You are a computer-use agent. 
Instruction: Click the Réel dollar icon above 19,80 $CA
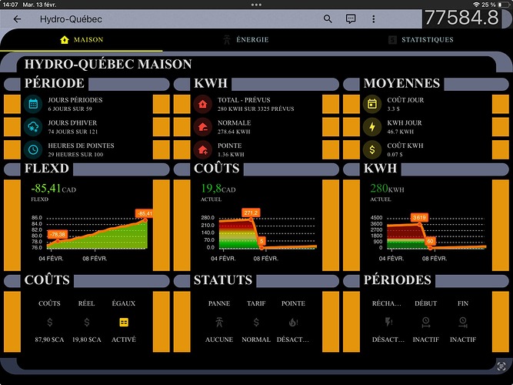tap(87, 323)
